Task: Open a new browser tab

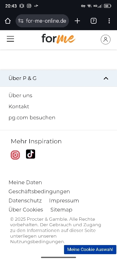Action: click(x=77, y=21)
